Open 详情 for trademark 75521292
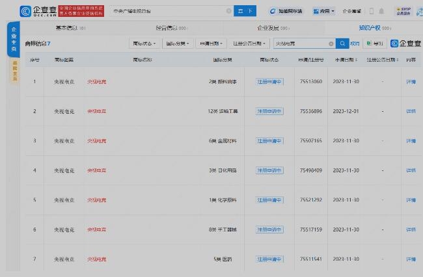This screenshot has height=277, width=423. [411, 200]
